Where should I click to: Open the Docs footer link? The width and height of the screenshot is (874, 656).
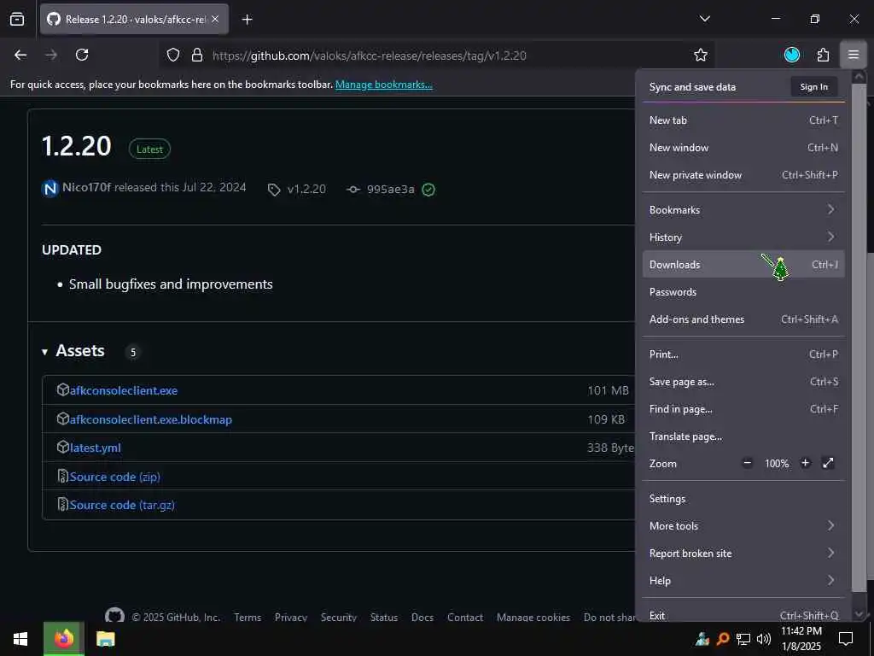click(x=422, y=617)
